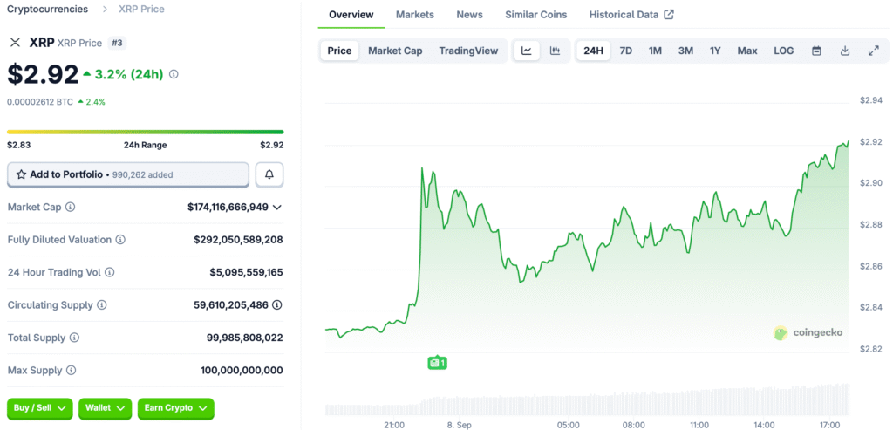Select the Max time range

point(747,51)
